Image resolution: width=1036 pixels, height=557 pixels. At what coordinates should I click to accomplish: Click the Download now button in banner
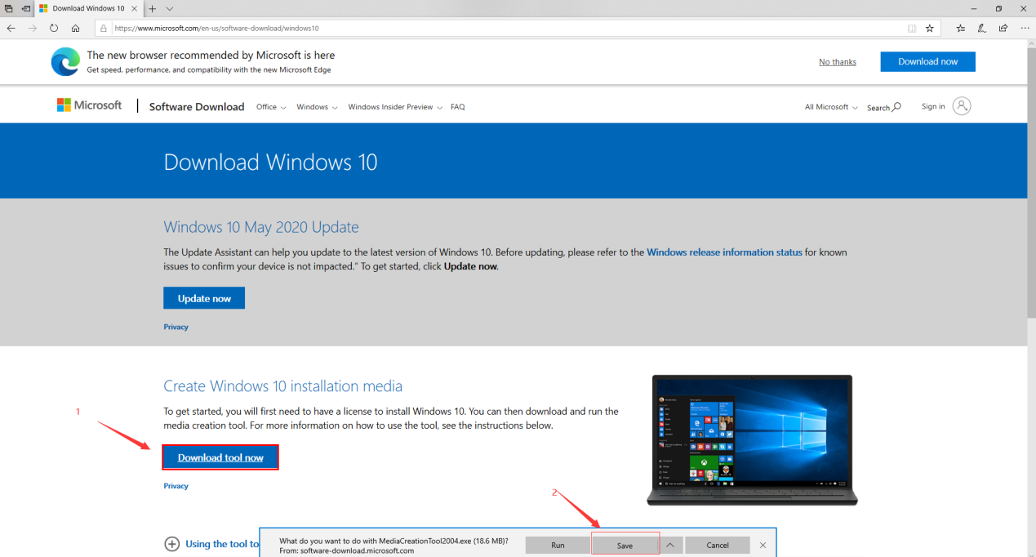[x=927, y=61]
